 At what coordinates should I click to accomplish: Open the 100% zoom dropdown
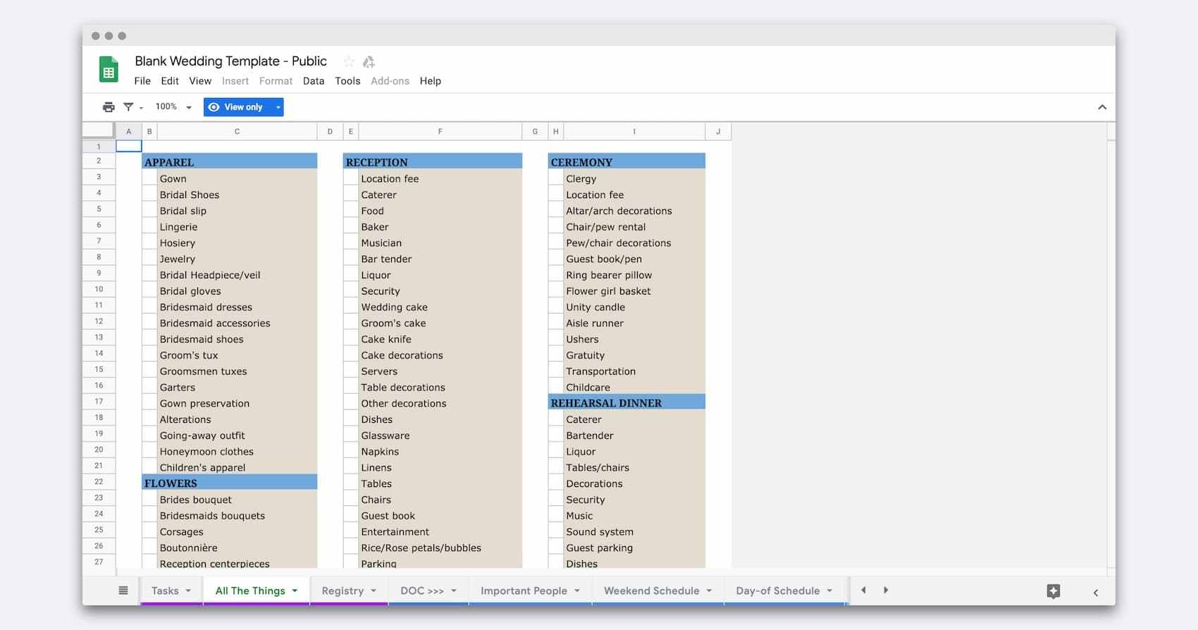point(174,107)
